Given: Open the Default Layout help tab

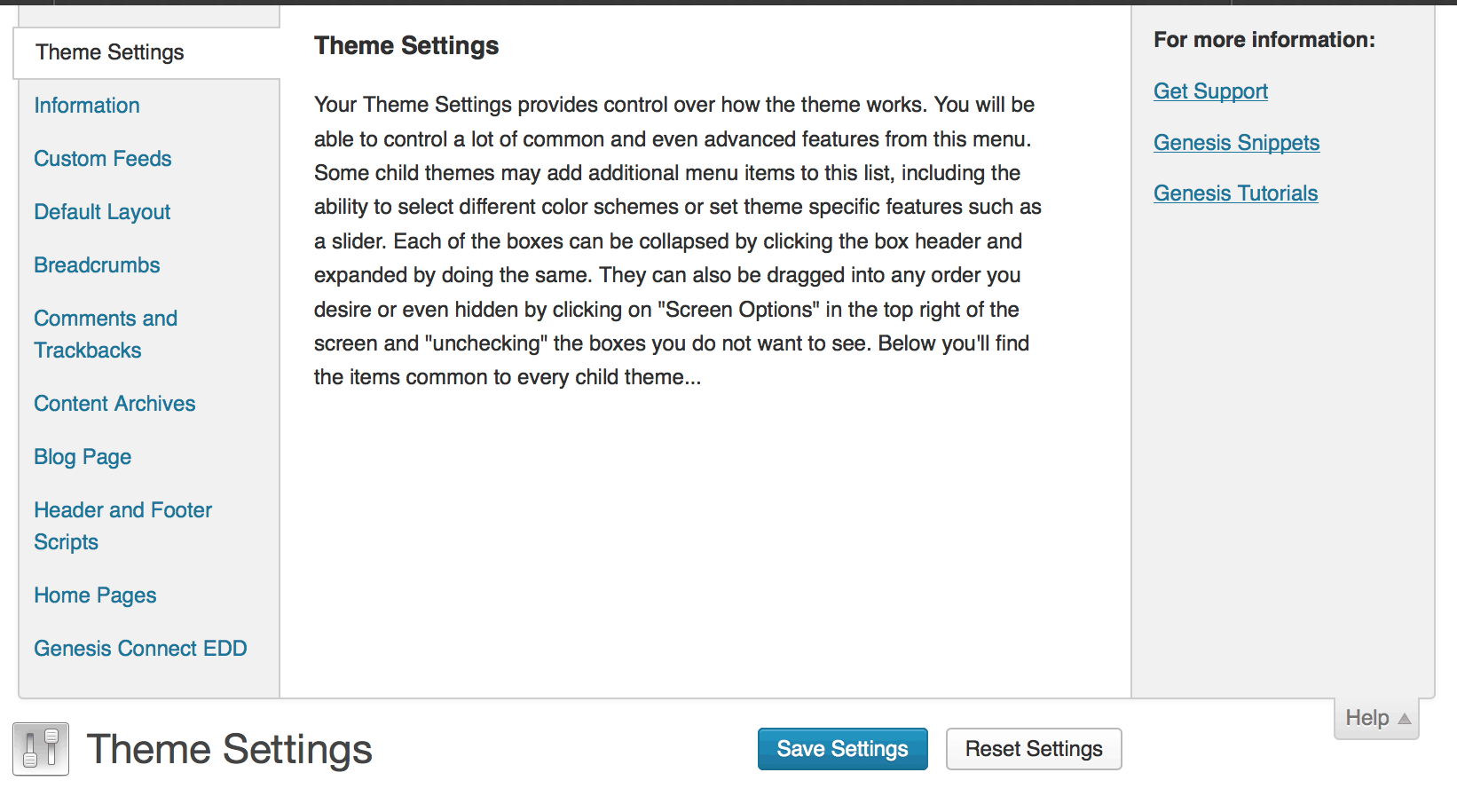Looking at the screenshot, I should [102, 212].
